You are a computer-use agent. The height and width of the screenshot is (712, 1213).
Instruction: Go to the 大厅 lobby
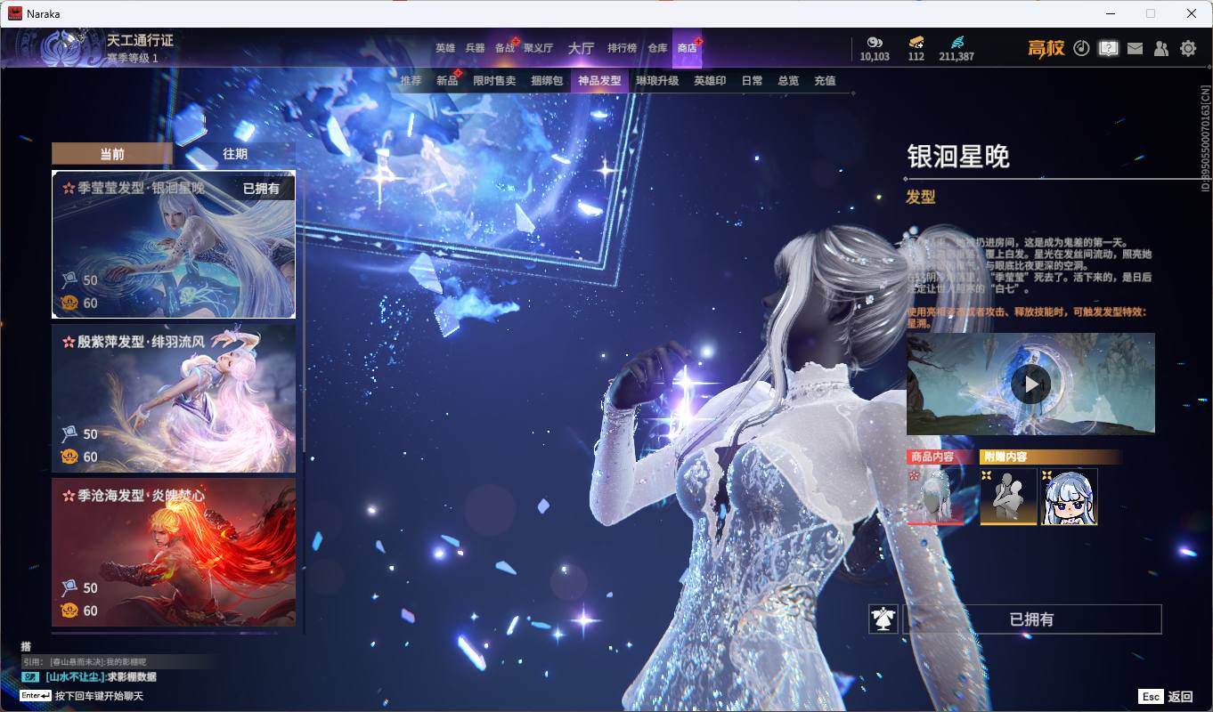pyautogui.click(x=581, y=48)
